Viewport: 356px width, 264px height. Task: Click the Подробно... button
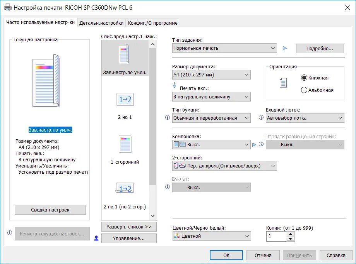[x=320, y=49]
